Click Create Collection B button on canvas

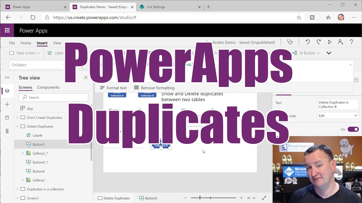(x=147, y=95)
